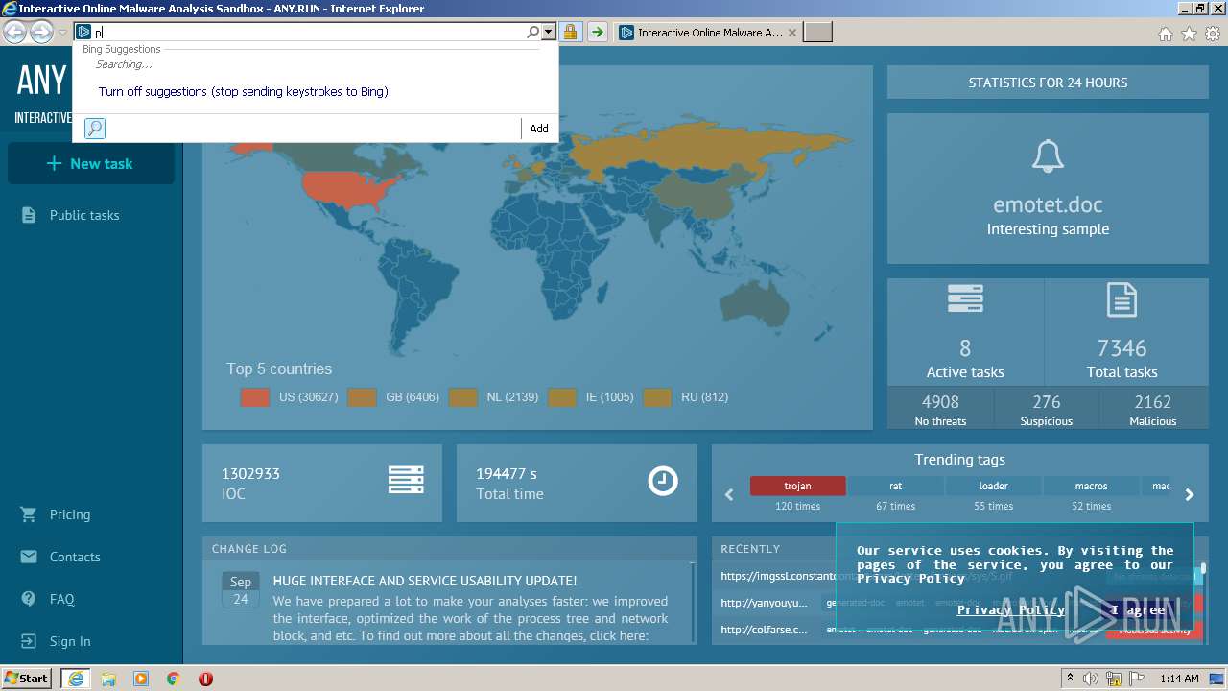The image size is (1228, 691).
Task: Select the rat trending tag
Action: (895, 486)
